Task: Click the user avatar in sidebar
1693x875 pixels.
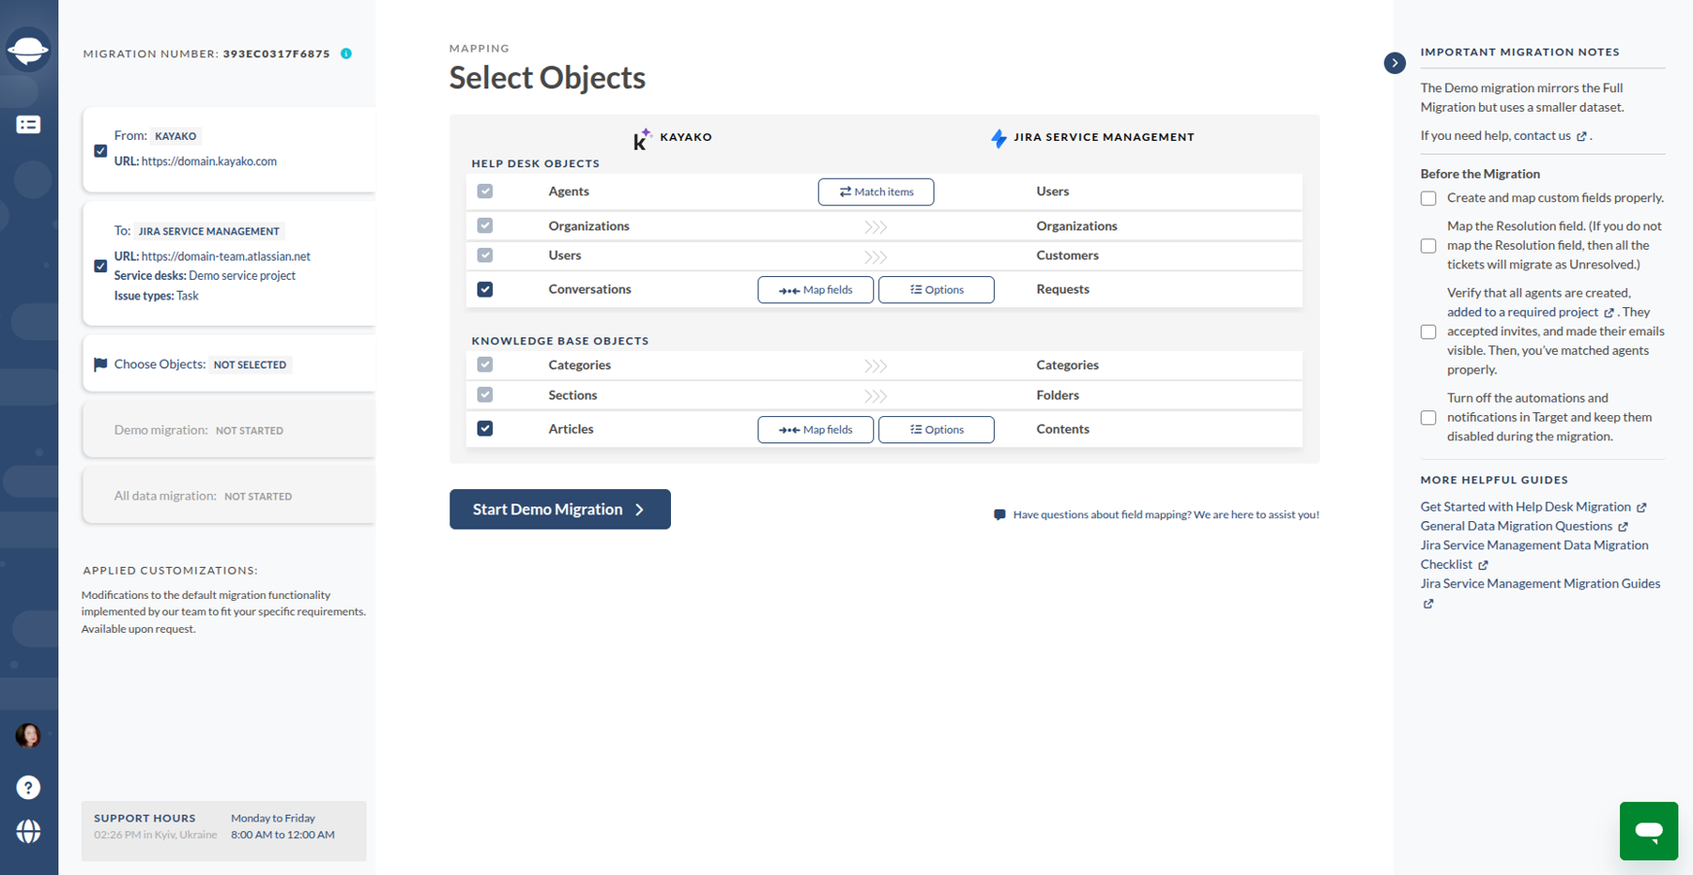Action: (28, 736)
